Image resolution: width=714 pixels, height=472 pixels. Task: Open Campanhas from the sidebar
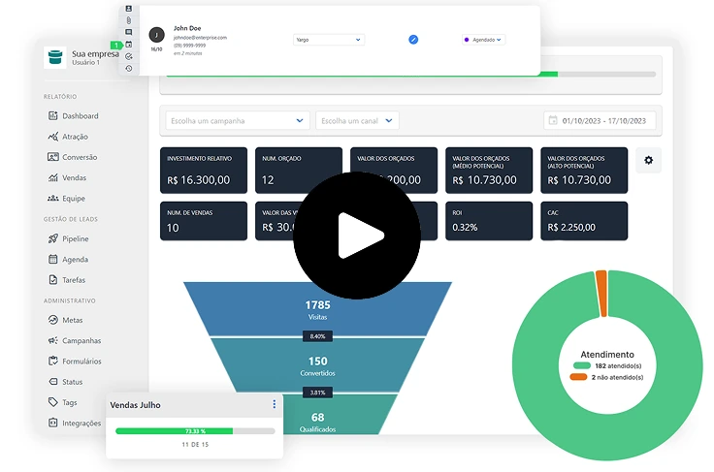pos(81,340)
